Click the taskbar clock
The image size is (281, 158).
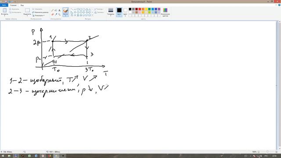pyautogui.click(x=274, y=156)
